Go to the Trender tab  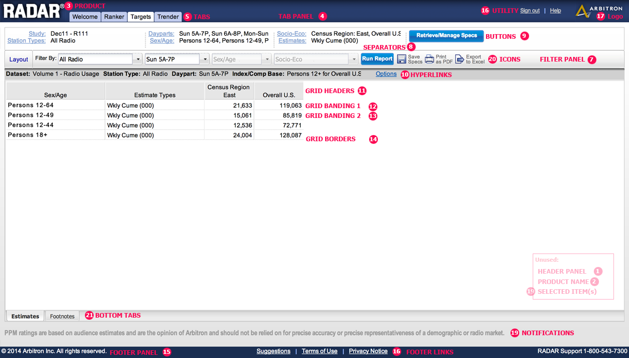(168, 17)
